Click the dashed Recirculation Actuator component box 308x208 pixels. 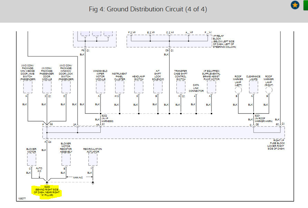point(93,160)
